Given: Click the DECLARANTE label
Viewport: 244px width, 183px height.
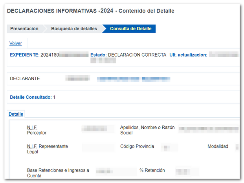Looking at the screenshot, I should (25, 79).
